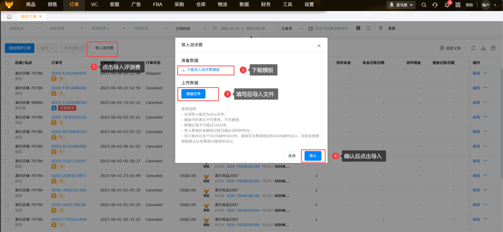Open the 亚马逊 platform dropdown
503x232 pixels.
[401, 5]
